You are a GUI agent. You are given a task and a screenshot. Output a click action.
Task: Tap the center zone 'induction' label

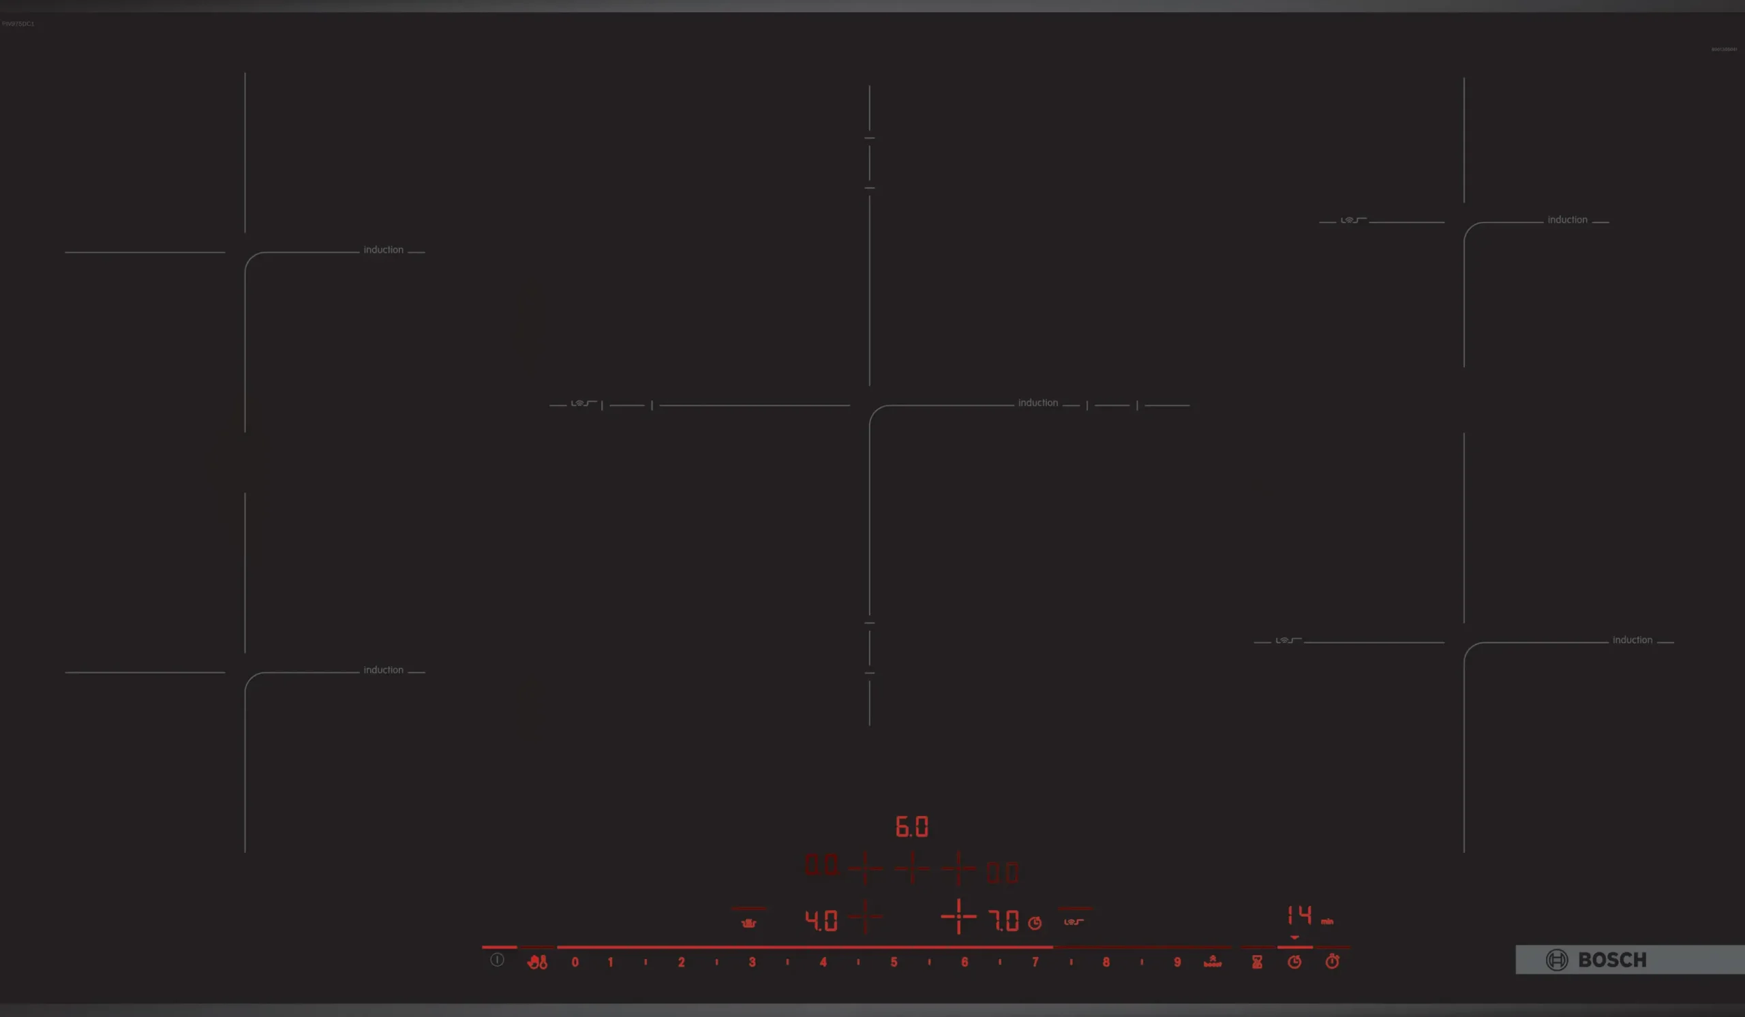(1037, 403)
